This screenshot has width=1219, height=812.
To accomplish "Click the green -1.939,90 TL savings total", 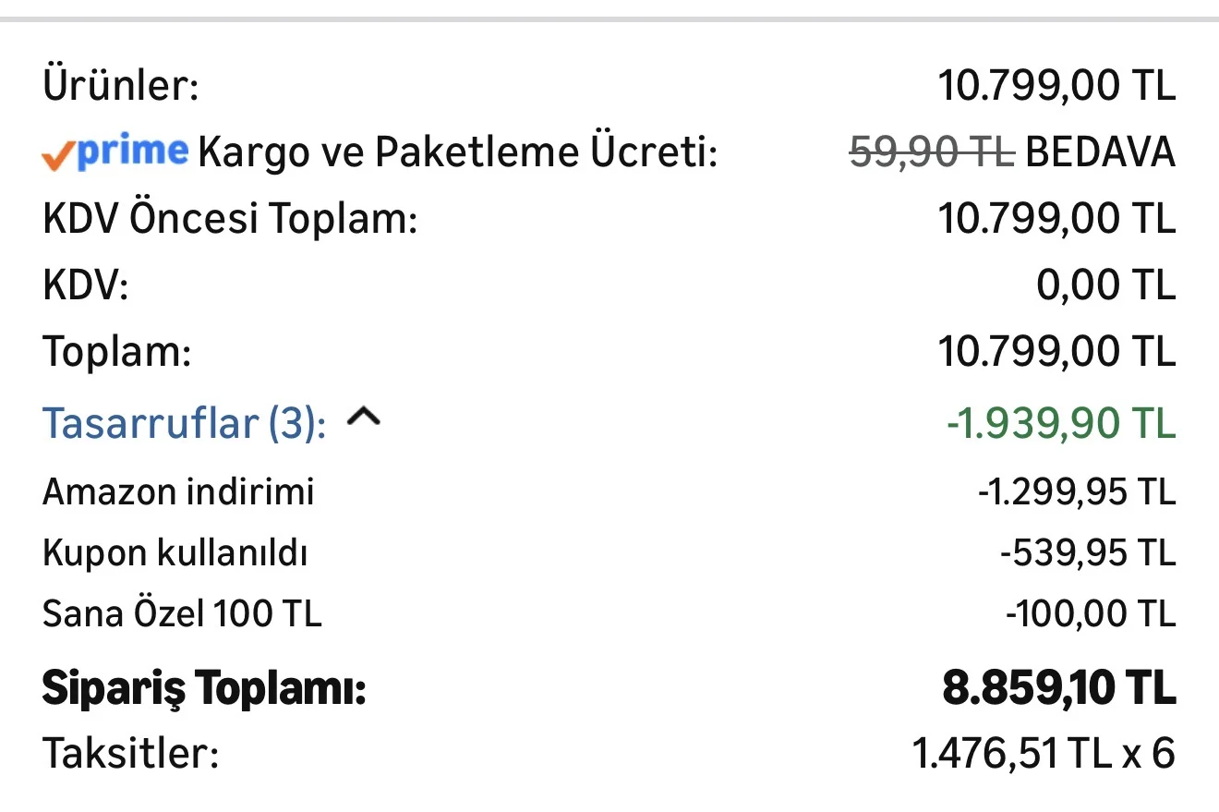I will pos(1061,423).
